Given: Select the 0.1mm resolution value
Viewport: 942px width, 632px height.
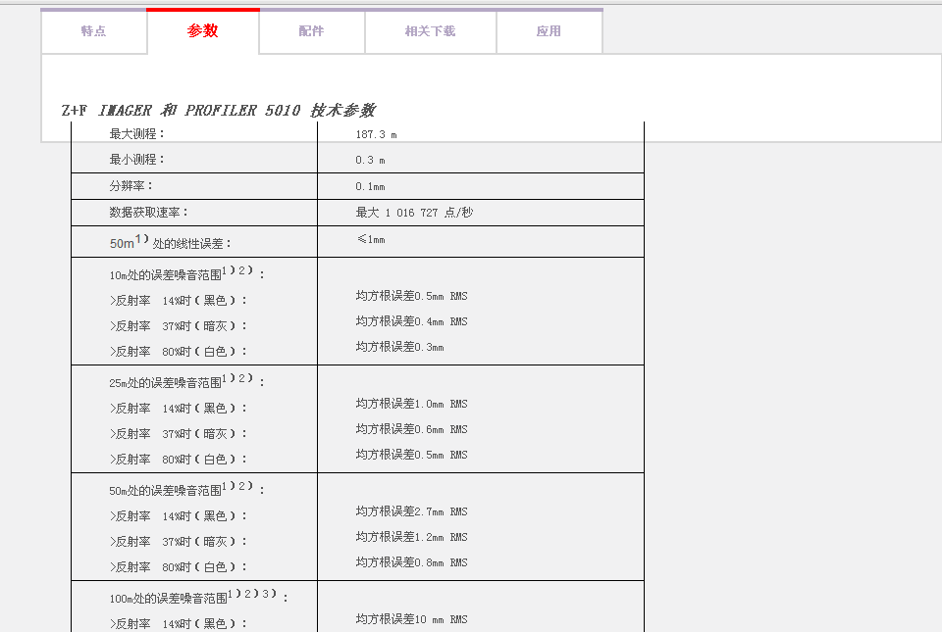Looking at the screenshot, I should pos(370,186).
